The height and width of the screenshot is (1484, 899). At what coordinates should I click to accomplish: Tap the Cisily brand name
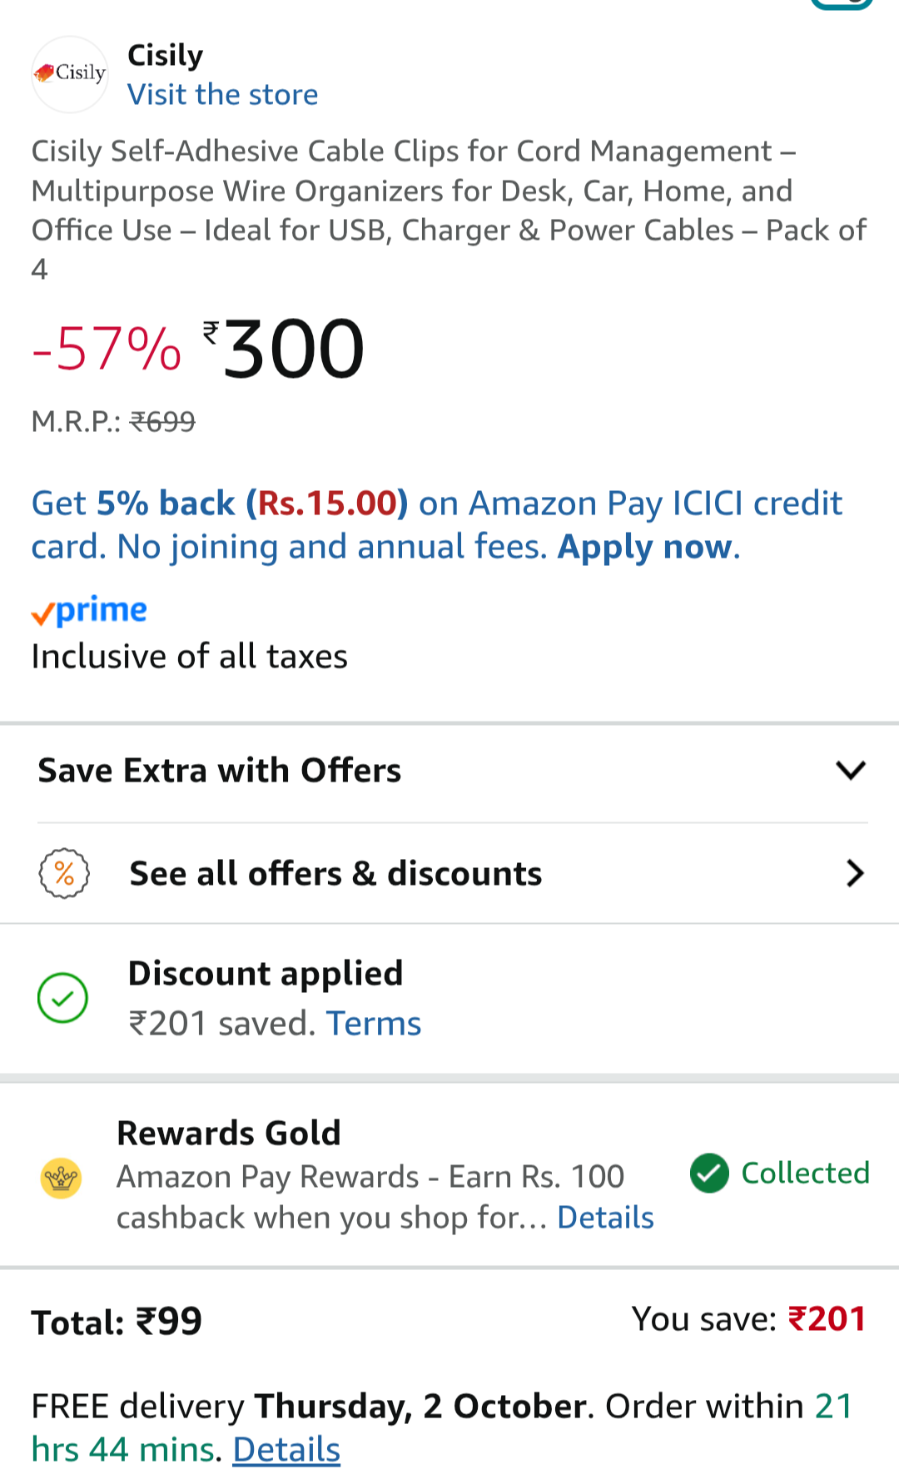[x=165, y=56]
